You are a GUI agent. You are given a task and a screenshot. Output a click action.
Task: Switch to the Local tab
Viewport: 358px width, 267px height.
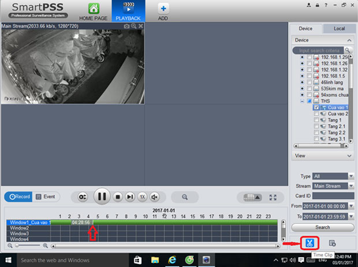339,28
